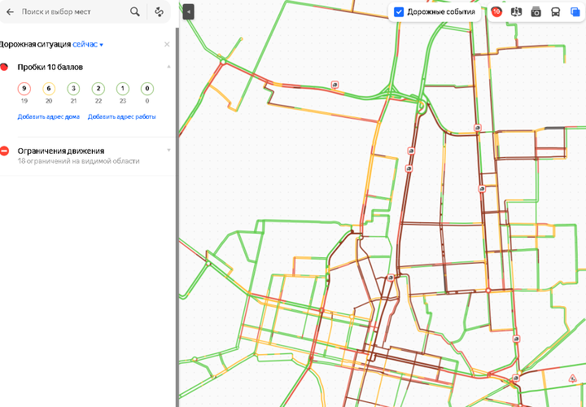Collapse the 'Пробки 10 баллов' section
The image size is (586, 407).
pyautogui.click(x=168, y=66)
